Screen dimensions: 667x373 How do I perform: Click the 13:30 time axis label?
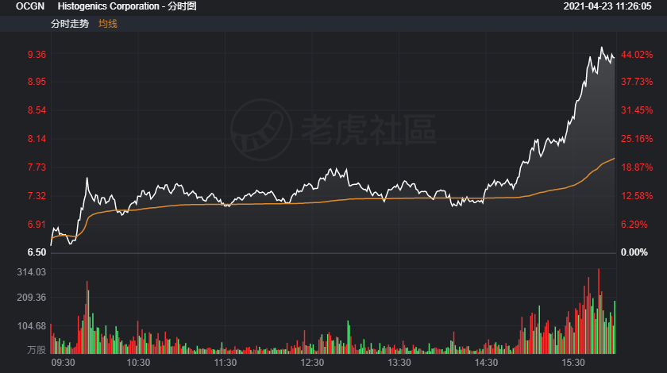[x=399, y=363]
